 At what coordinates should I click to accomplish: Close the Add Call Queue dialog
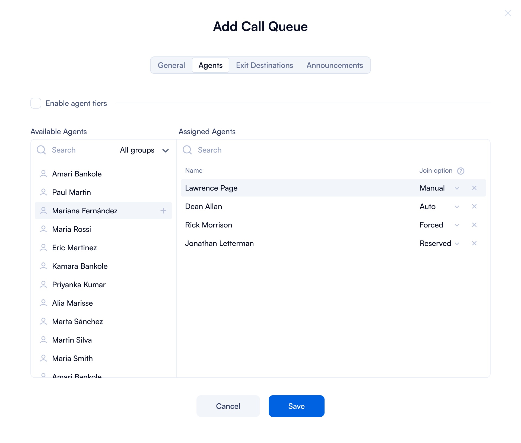508,13
